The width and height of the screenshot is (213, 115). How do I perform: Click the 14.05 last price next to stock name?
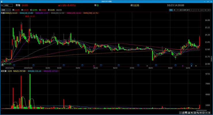25,5
